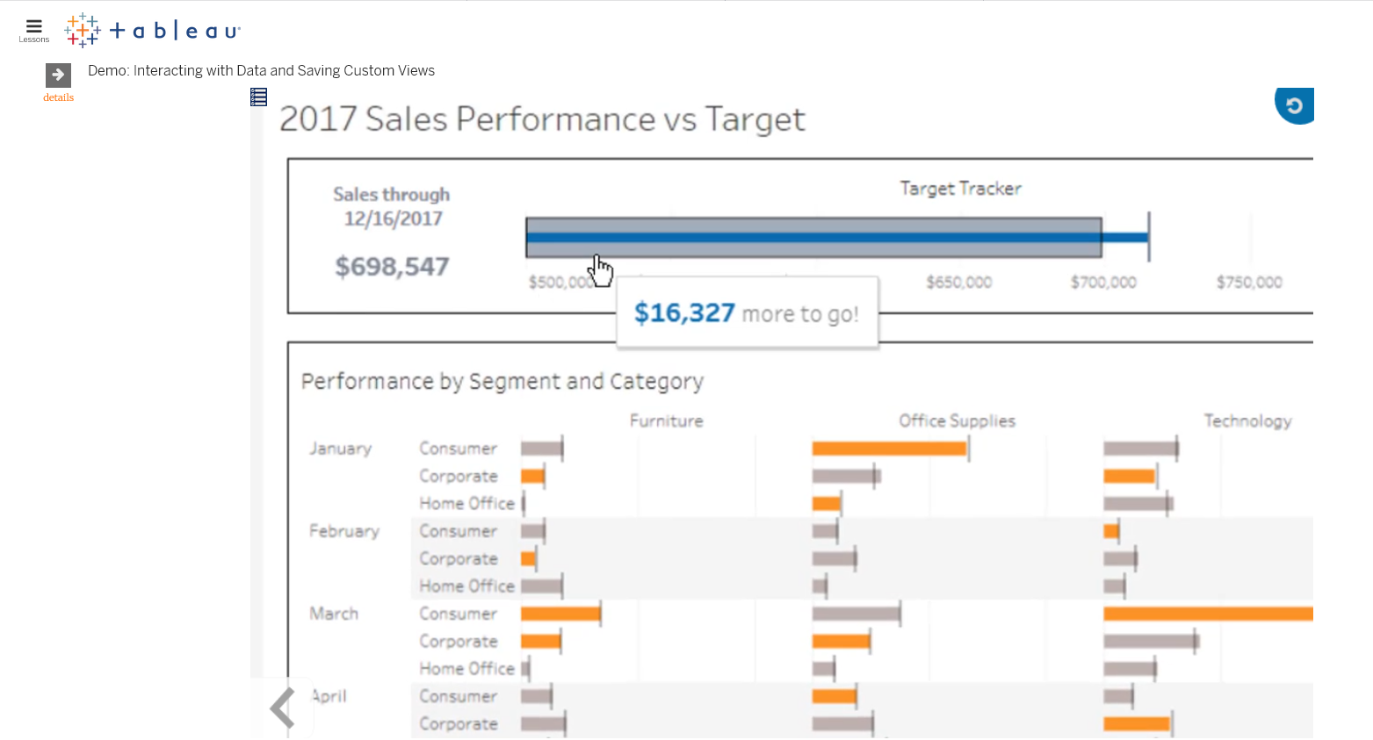Expand the details arrow panel

click(58, 75)
